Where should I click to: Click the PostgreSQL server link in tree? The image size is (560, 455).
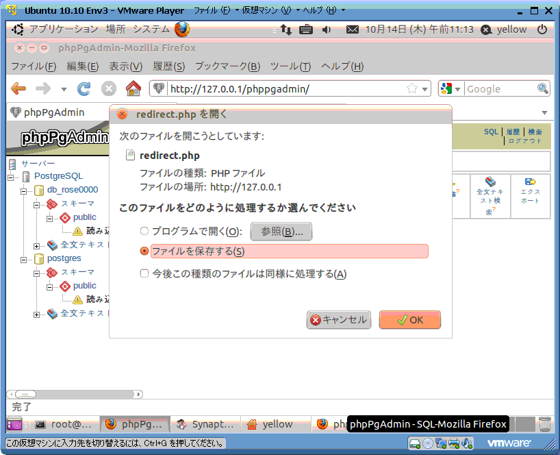click(59, 176)
